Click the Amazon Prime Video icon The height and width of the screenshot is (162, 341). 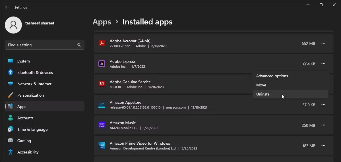tap(102, 146)
